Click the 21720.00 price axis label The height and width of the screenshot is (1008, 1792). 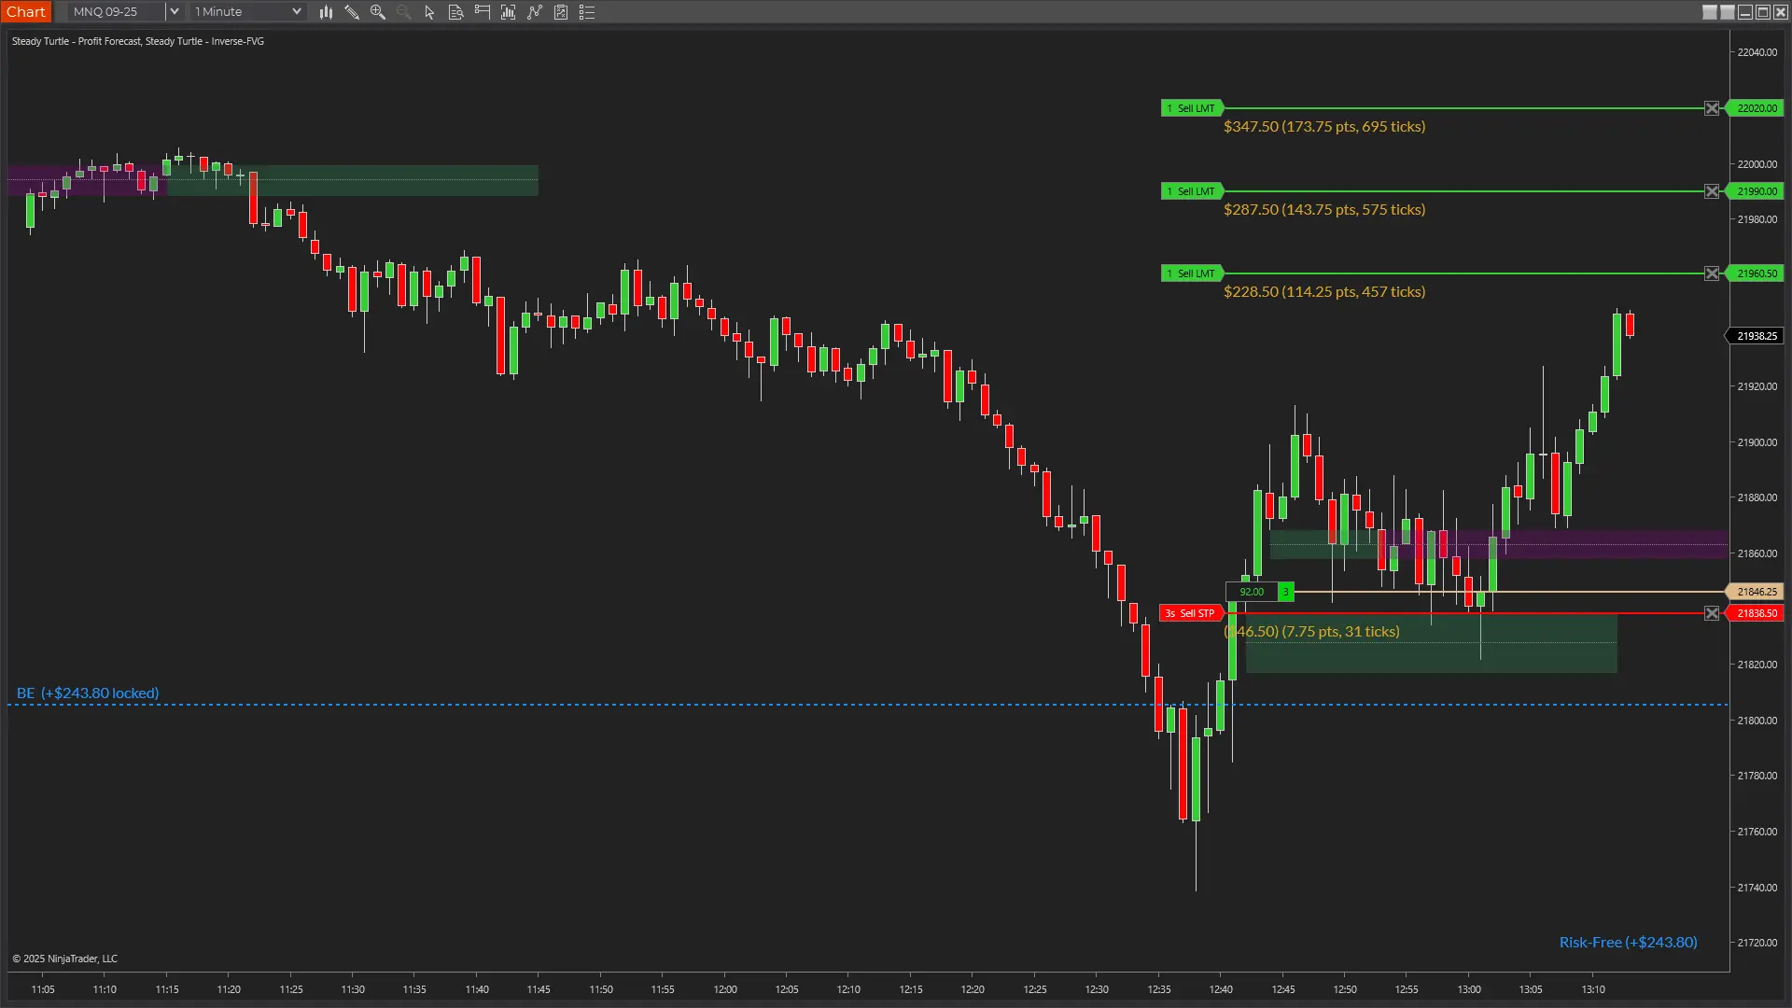pos(1757,943)
